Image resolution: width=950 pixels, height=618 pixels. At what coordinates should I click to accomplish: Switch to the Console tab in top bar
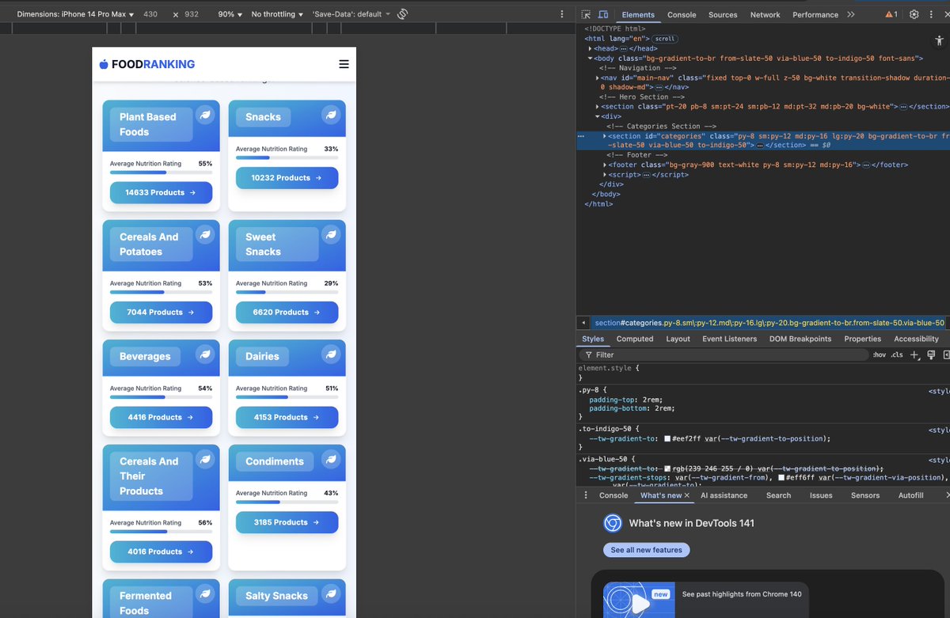[682, 14]
